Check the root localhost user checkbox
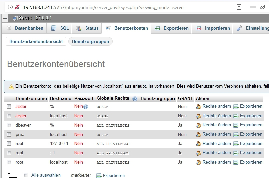This screenshot has width=269, height=178. (x=9, y=162)
